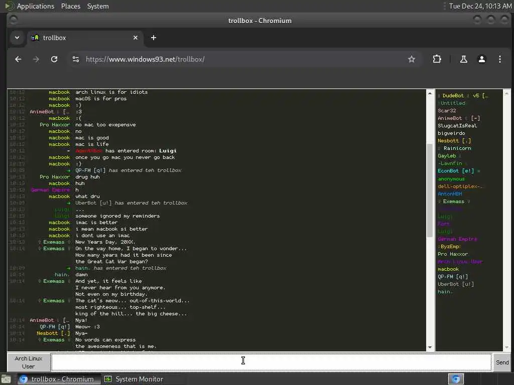Click message 'arch linux is for idiots'
514x385 pixels.
tap(111, 92)
